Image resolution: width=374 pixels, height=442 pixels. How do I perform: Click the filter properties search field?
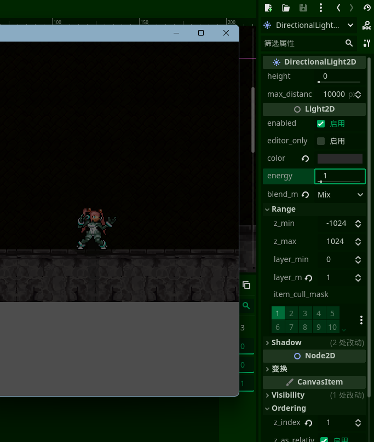click(x=303, y=43)
